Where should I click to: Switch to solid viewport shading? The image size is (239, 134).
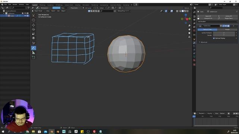tap(183, 11)
